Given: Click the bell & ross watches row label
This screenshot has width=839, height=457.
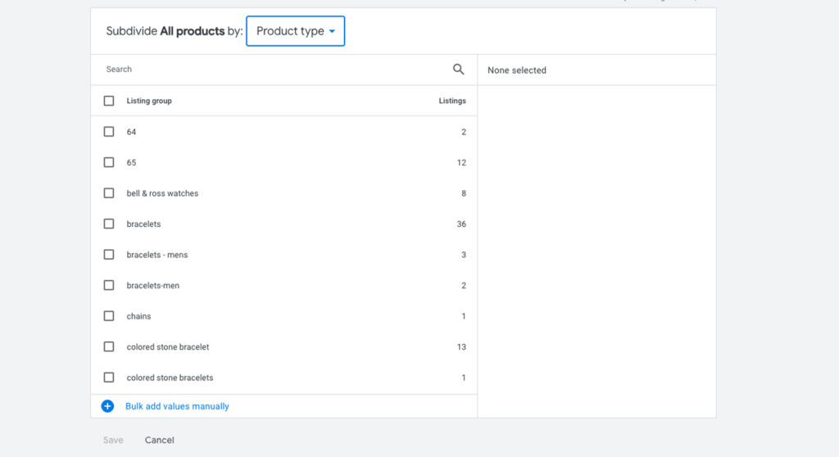Looking at the screenshot, I should 162,193.
